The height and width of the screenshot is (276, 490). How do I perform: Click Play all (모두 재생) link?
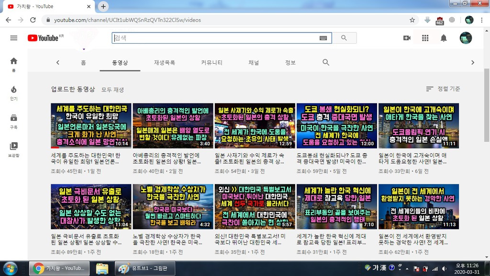[x=112, y=90]
